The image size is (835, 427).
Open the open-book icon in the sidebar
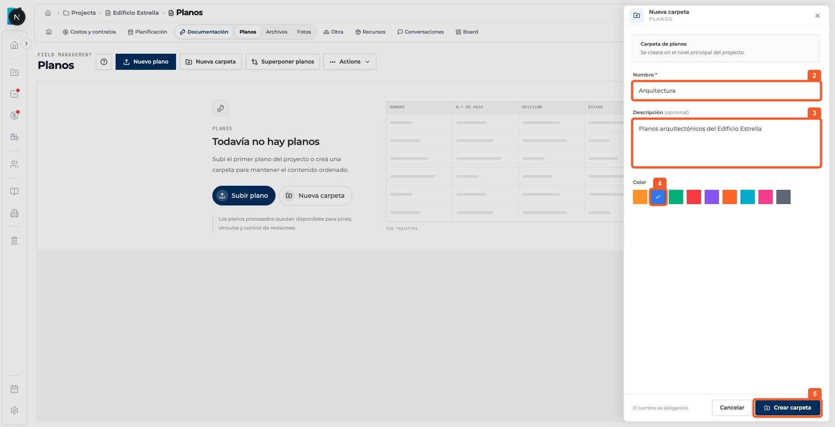click(14, 192)
